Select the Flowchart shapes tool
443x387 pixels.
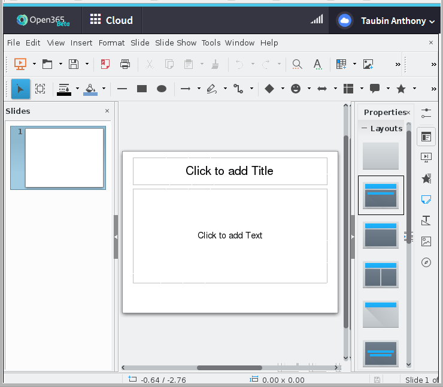click(x=348, y=89)
